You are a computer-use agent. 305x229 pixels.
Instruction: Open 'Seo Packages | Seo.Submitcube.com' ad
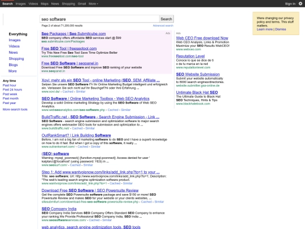point(73,34)
